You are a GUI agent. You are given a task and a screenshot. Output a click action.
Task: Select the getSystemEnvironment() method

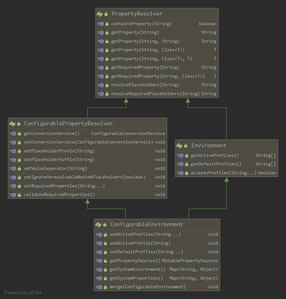[137, 269]
